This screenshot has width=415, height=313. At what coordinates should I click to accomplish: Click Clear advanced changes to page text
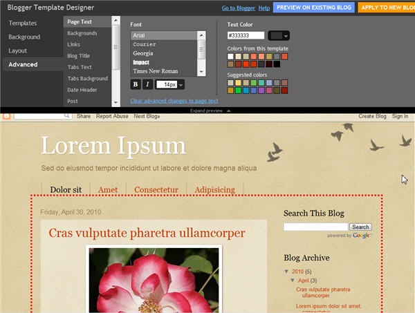(174, 101)
